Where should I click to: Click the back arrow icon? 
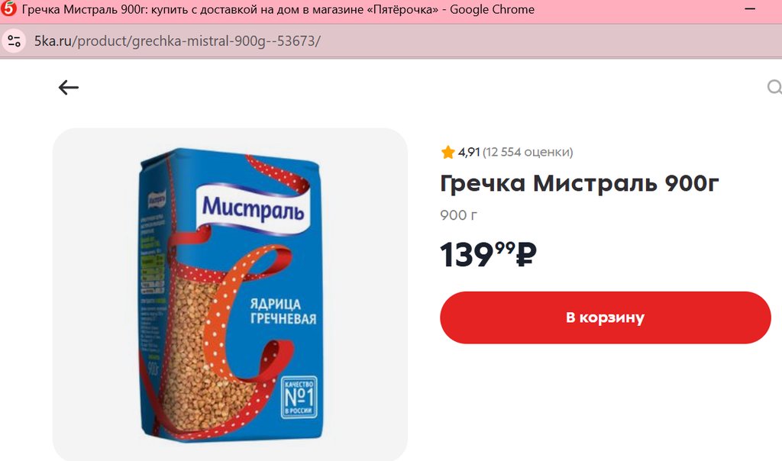(68, 88)
